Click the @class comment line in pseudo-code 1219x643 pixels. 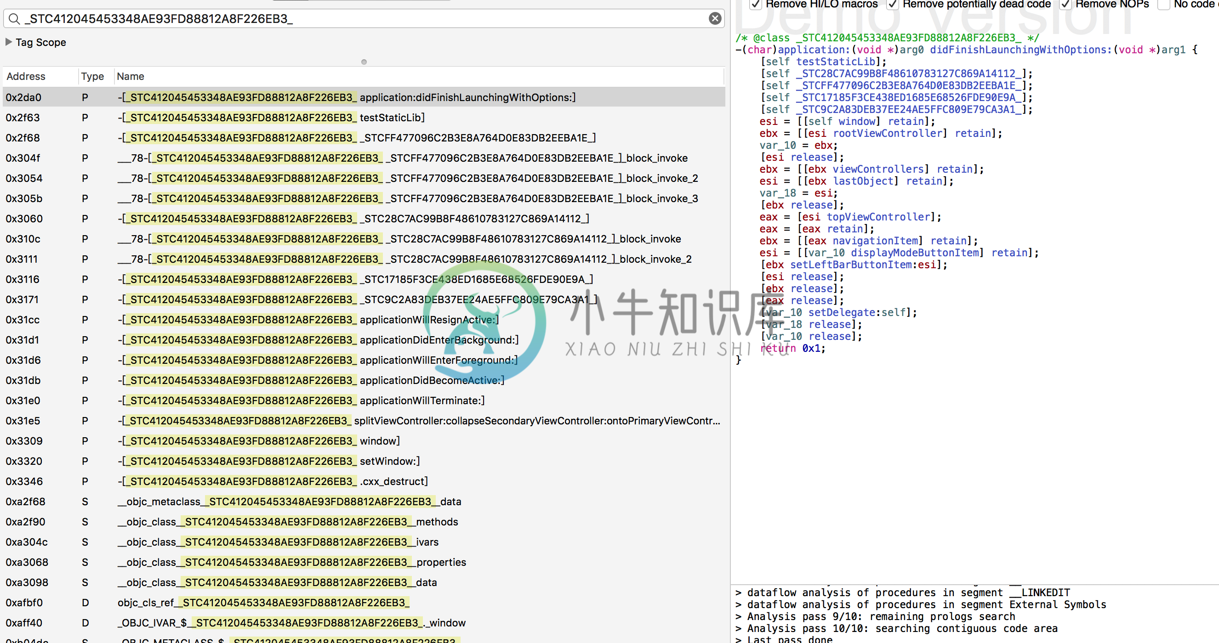(x=887, y=38)
